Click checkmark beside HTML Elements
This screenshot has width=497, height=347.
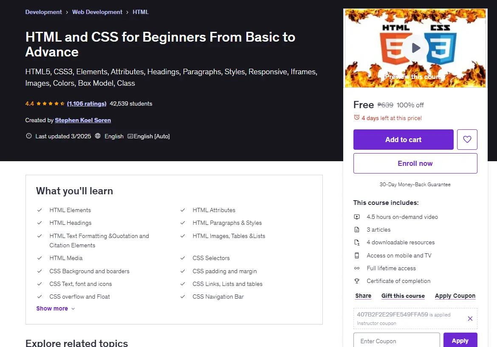tap(40, 210)
